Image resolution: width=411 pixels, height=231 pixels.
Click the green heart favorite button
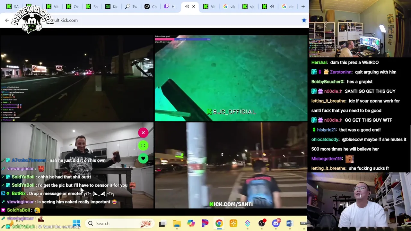click(143, 158)
